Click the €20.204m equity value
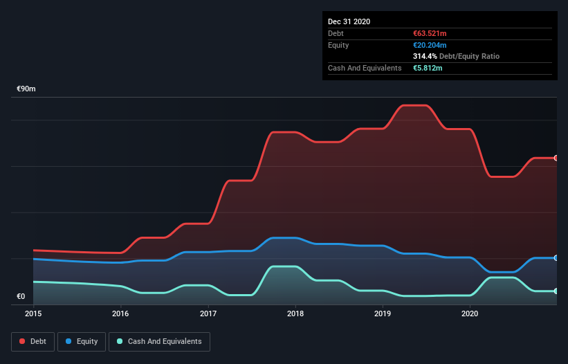The image size is (568, 364). point(430,45)
